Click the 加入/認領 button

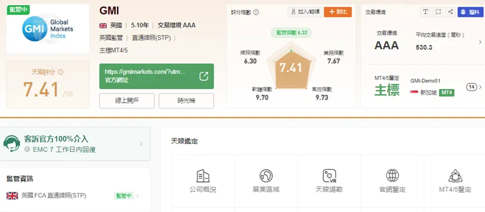(x=305, y=12)
